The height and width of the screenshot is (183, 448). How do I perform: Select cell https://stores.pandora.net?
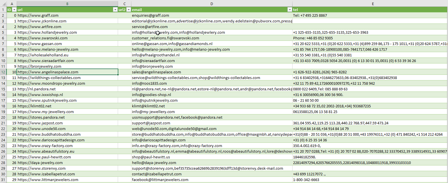click(67, 117)
